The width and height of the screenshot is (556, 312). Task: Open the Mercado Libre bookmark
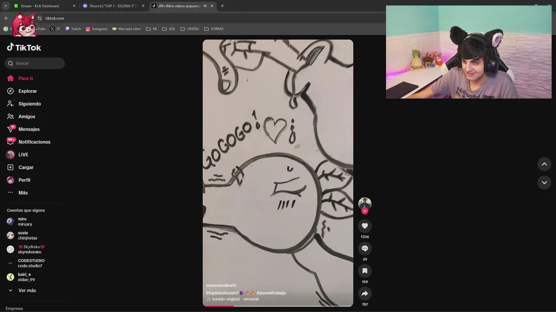point(126,29)
